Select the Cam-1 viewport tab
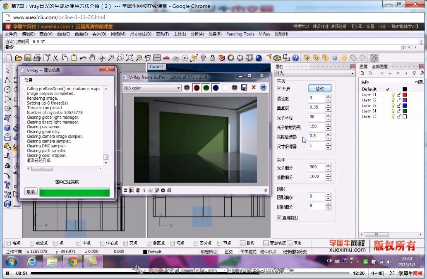Screen dimensions: 427x279 [x=156, y=67]
